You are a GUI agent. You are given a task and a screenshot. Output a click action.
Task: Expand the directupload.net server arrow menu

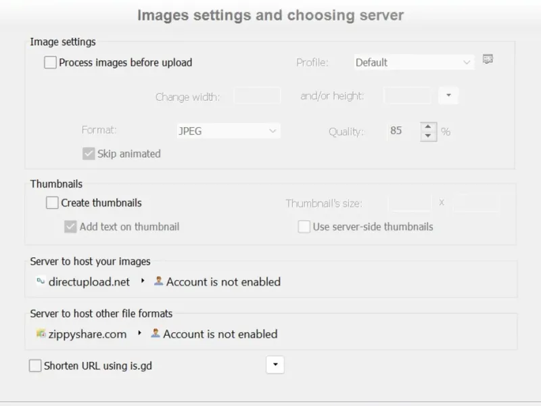click(x=143, y=281)
